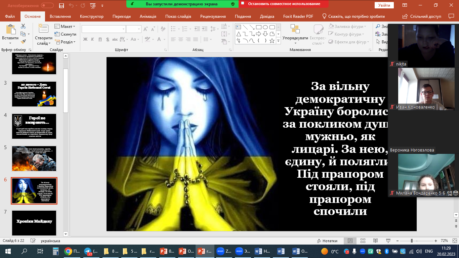Screen dimensions: 459x258
Task: Select the five-point Star shape
Action: click(272, 41)
